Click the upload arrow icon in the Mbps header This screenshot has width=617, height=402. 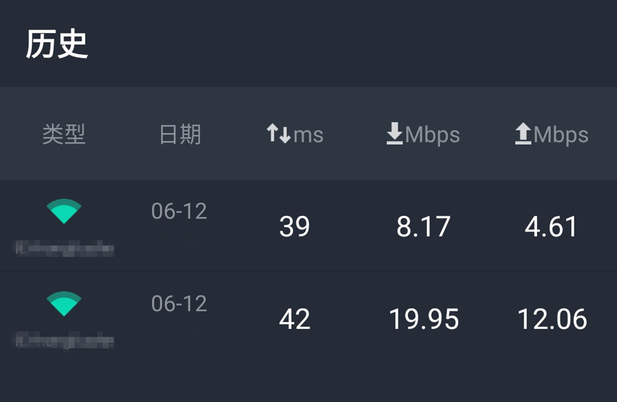(522, 134)
